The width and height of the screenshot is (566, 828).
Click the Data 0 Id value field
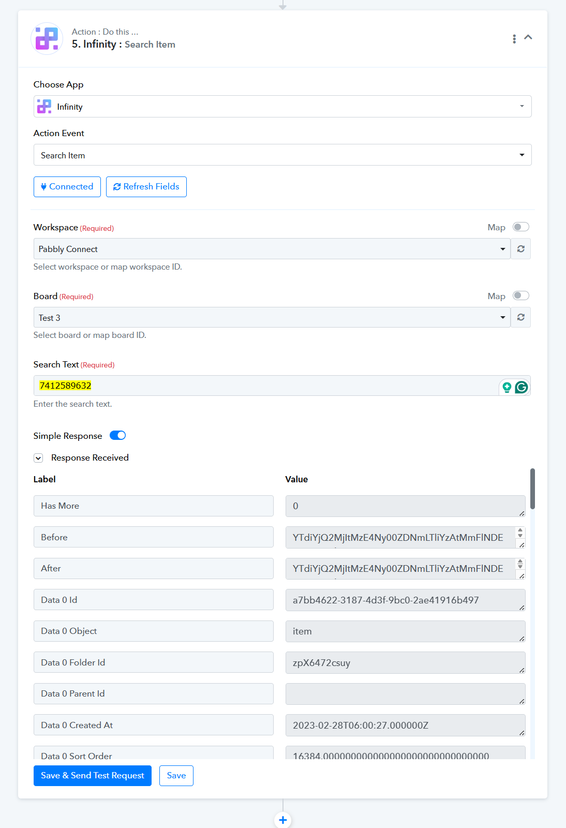coord(406,600)
